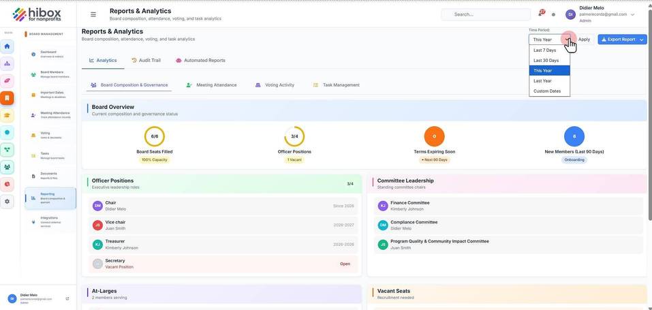Click the DM avatar in Chair row
This screenshot has width=652, height=310.
97,206
